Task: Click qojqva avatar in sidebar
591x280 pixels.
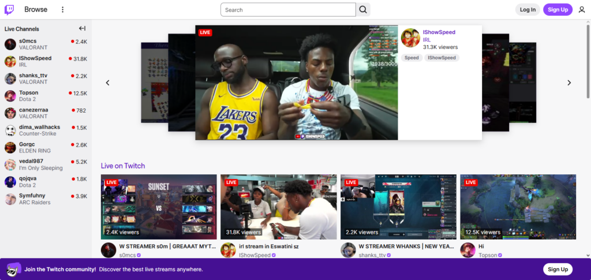Action: tap(10, 182)
